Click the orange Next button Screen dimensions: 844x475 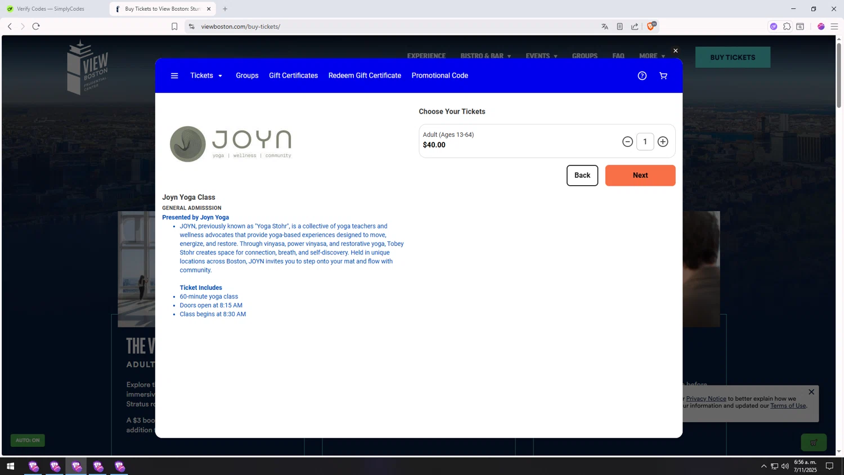tap(640, 176)
